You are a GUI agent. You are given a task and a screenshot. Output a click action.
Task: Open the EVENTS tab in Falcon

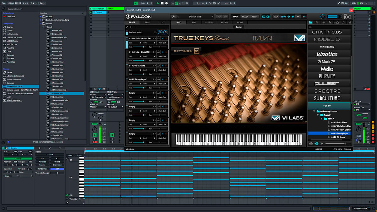(225, 23)
